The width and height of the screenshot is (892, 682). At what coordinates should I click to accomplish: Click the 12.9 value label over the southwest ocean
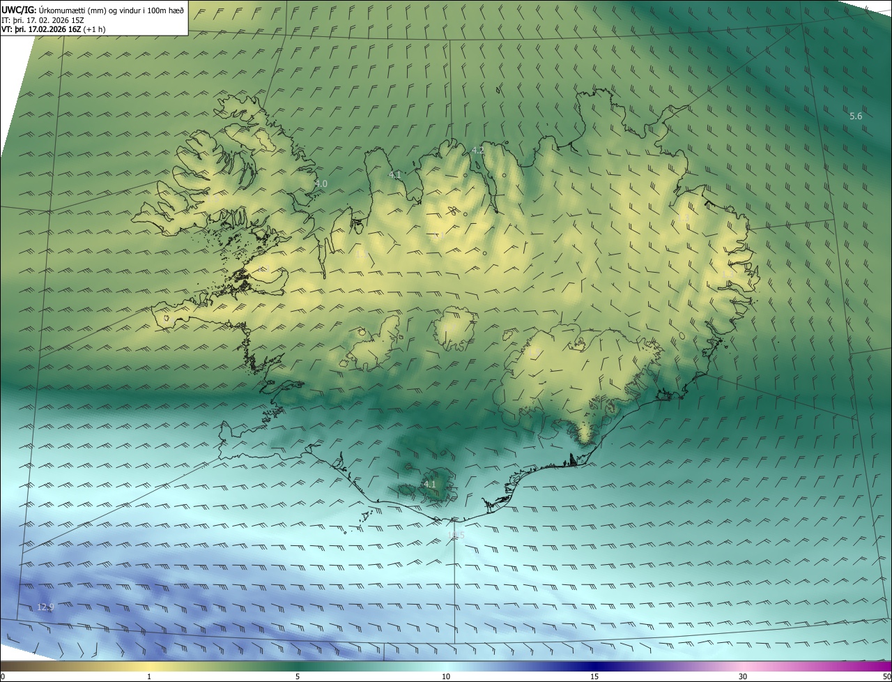coord(45,607)
